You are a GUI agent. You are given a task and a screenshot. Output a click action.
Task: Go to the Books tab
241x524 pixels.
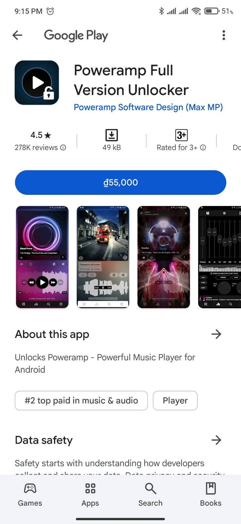pos(211,495)
